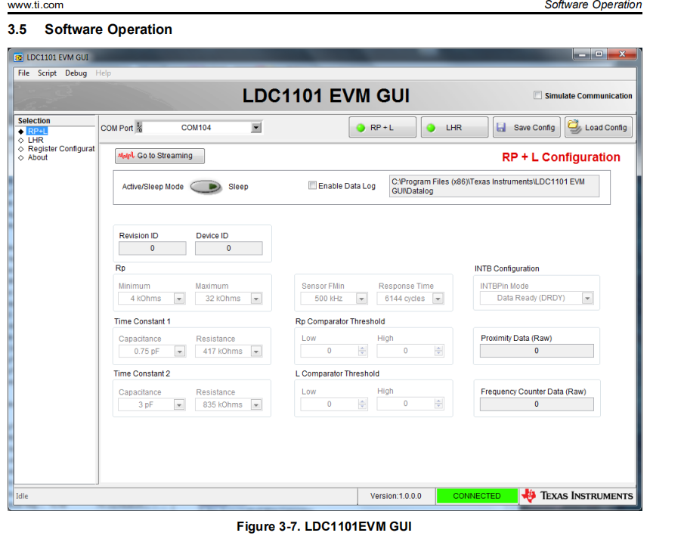Image resolution: width=684 pixels, height=539 pixels.
Task: Select LHR in the Selection tree
Action: pyautogui.click(x=36, y=140)
